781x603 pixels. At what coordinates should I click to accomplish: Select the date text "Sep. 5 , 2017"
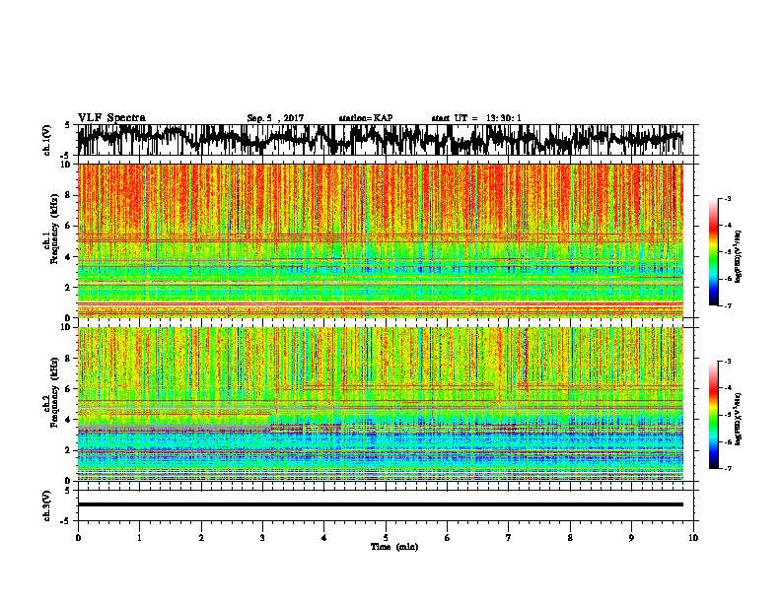tap(275, 118)
